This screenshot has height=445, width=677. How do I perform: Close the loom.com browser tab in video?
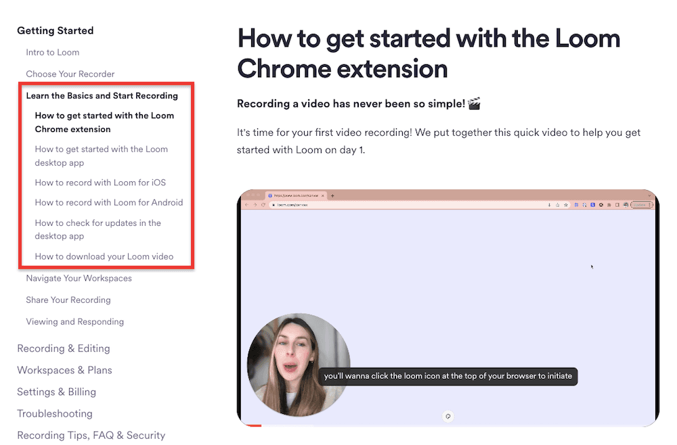pos(323,195)
